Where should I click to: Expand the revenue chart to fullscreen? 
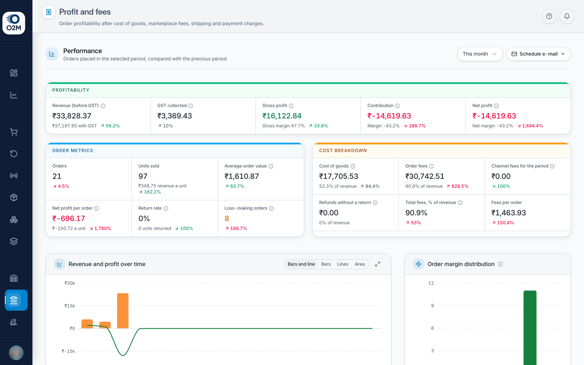click(x=377, y=264)
